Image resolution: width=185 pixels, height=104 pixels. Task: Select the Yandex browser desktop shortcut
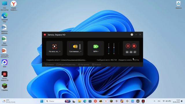[x=14, y=6]
